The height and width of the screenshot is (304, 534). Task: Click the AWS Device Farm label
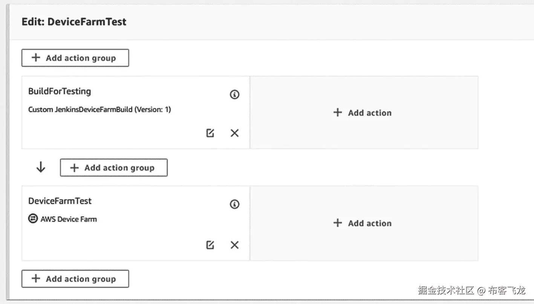click(69, 219)
